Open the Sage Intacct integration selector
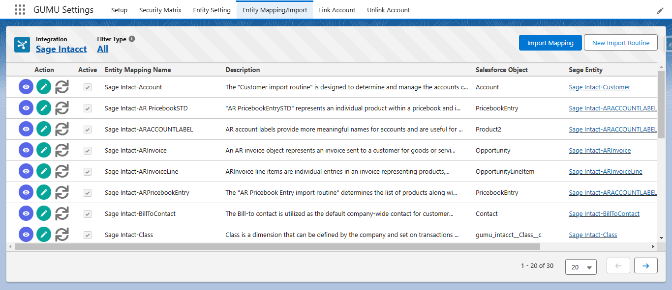Screen dimensions: 672x290 61,49
